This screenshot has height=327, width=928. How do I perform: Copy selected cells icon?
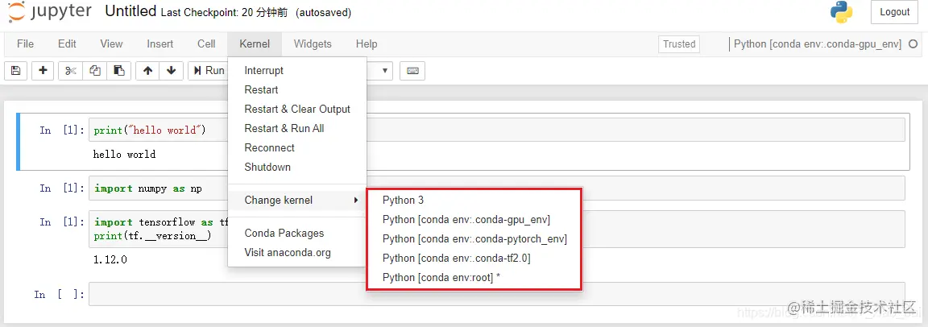pyautogui.click(x=95, y=70)
